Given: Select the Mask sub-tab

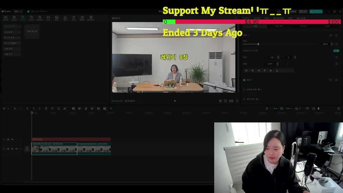Looking at the screenshot, I should (x=303, y=26).
